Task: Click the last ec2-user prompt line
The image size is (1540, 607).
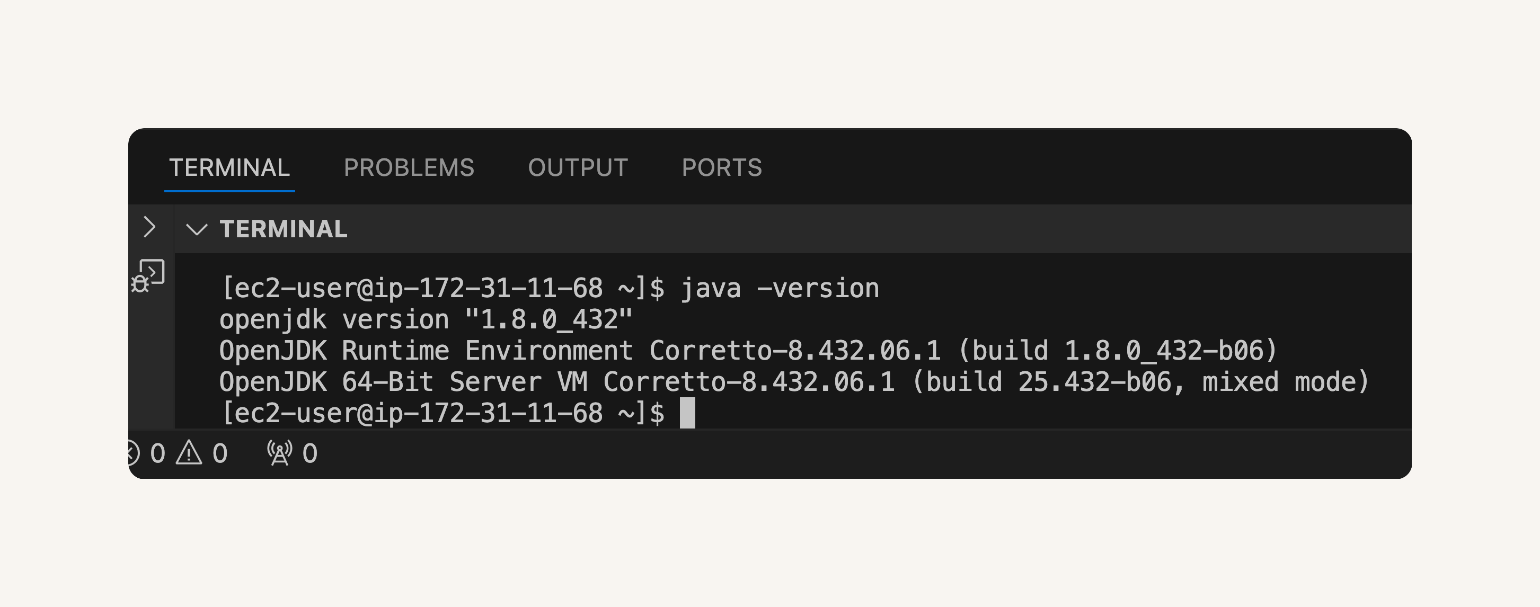Action: 442,413
